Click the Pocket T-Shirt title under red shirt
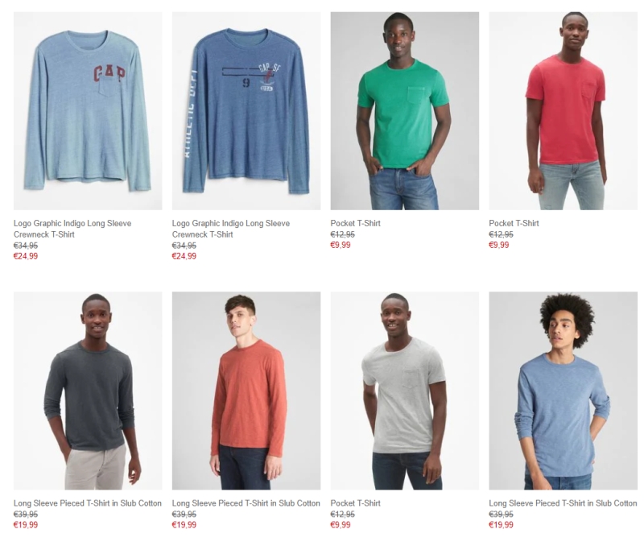Image resolution: width=644 pixels, height=550 pixels. [514, 223]
